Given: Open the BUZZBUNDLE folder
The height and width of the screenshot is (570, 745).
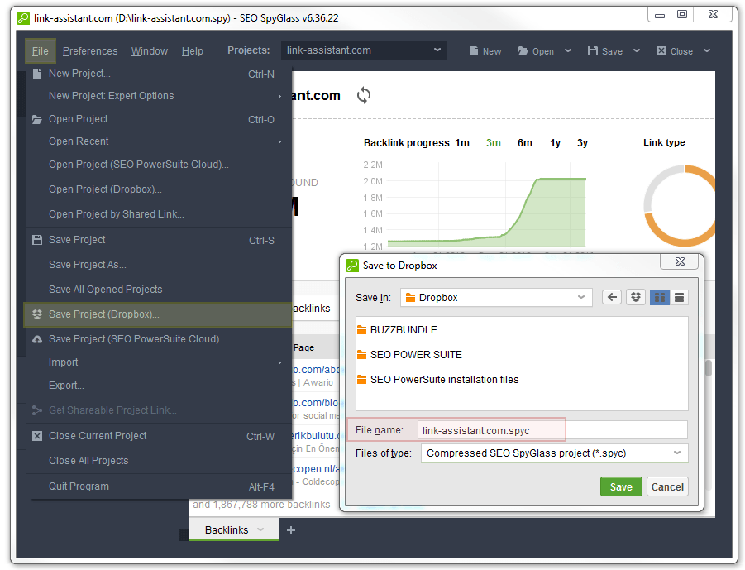Looking at the screenshot, I should point(397,330).
